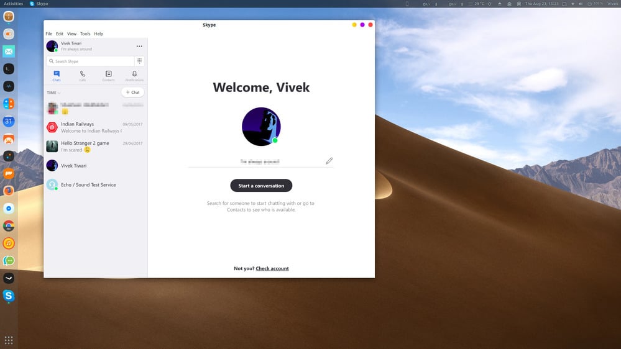
Task: Open the Indian Railways conversation
Action: [95, 127]
